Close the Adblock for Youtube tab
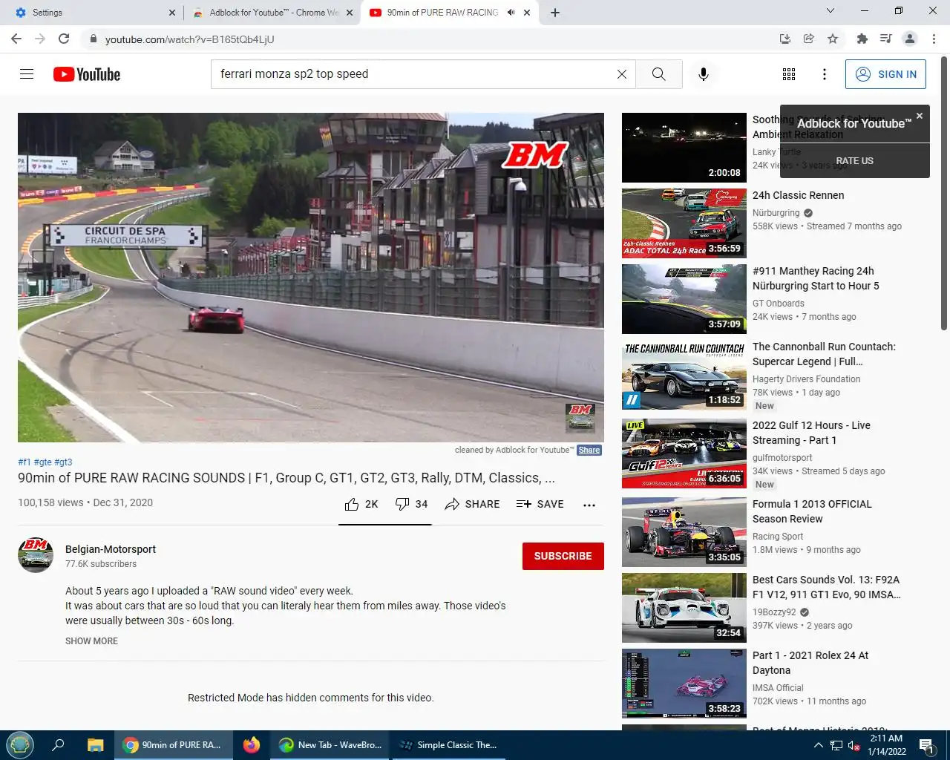Image resolution: width=950 pixels, height=760 pixels. point(350,13)
